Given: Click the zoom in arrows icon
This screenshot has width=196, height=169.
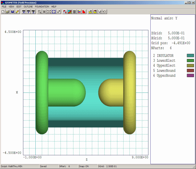Looking at the screenshot, I should (44, 12).
